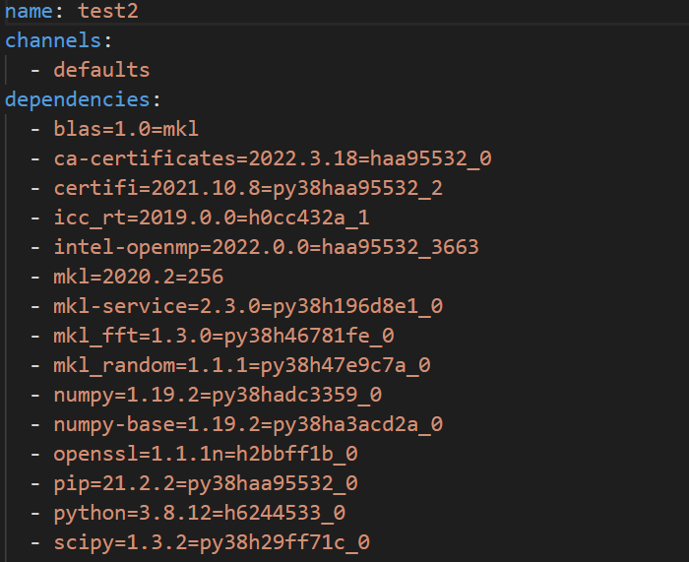Click the openssl=1.1.1n line

205,454
